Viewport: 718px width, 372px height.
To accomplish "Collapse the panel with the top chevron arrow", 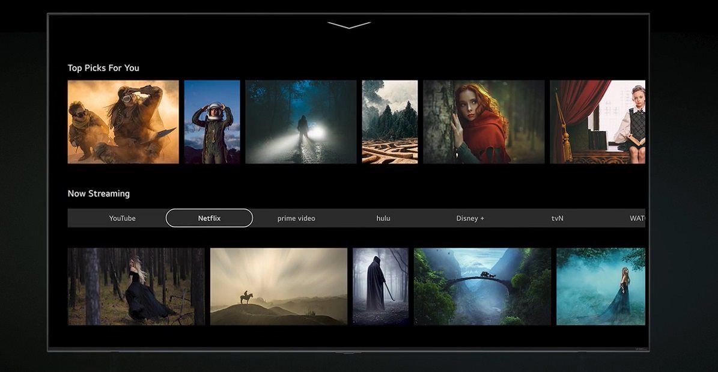I will tap(349, 25).
